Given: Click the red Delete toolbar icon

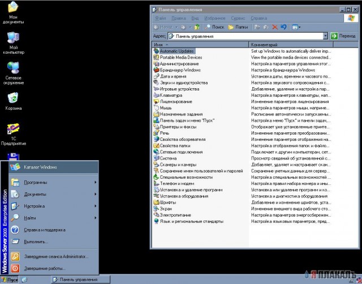Looking at the screenshot, I should [x=275, y=27].
